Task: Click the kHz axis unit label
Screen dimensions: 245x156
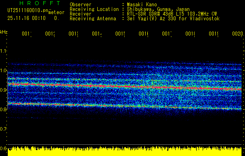Action: tap(4, 32)
